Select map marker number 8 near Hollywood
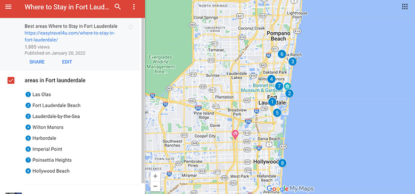 (282, 163)
